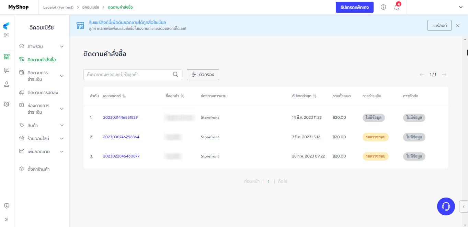Screen dimensions: 468x227
Task: Open ติดตามการจัดส่ง in sidebar
Action: [x=43, y=92]
